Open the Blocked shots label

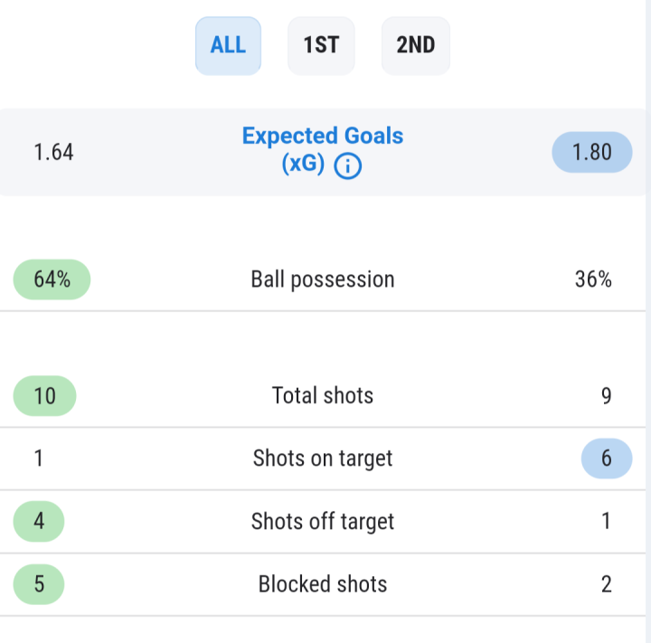point(323,584)
